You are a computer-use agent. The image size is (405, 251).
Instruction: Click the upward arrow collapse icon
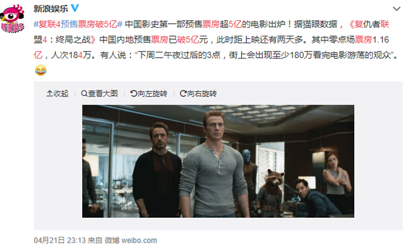[49, 93]
